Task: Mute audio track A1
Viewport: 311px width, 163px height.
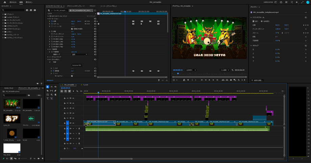Action: pos(73,129)
